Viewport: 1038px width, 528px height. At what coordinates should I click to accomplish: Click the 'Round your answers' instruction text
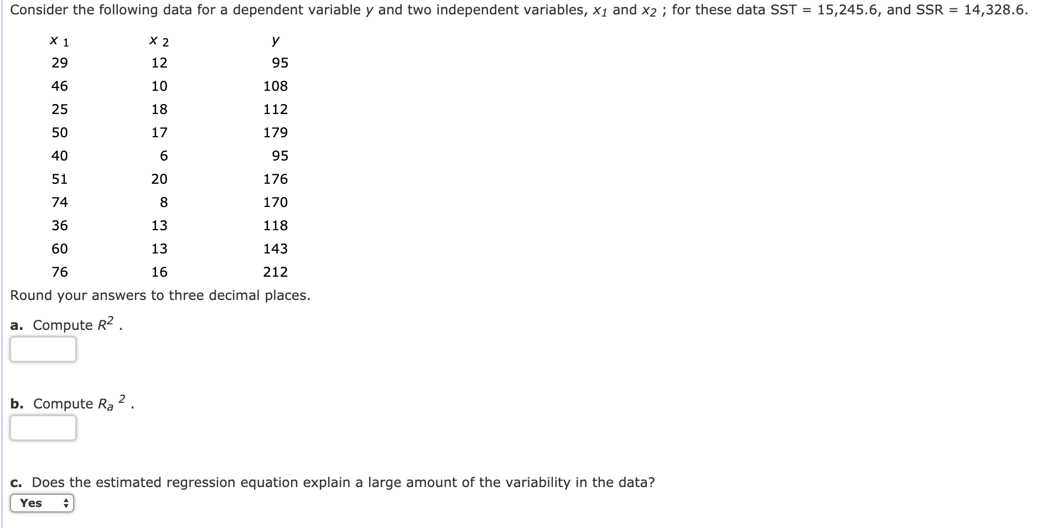click(160, 296)
